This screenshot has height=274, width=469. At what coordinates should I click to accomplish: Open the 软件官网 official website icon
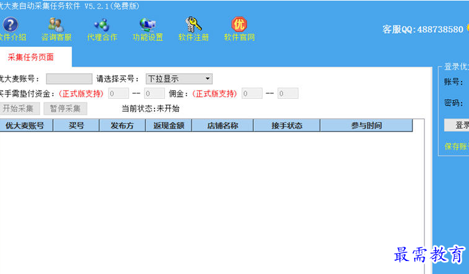pyautogui.click(x=239, y=24)
